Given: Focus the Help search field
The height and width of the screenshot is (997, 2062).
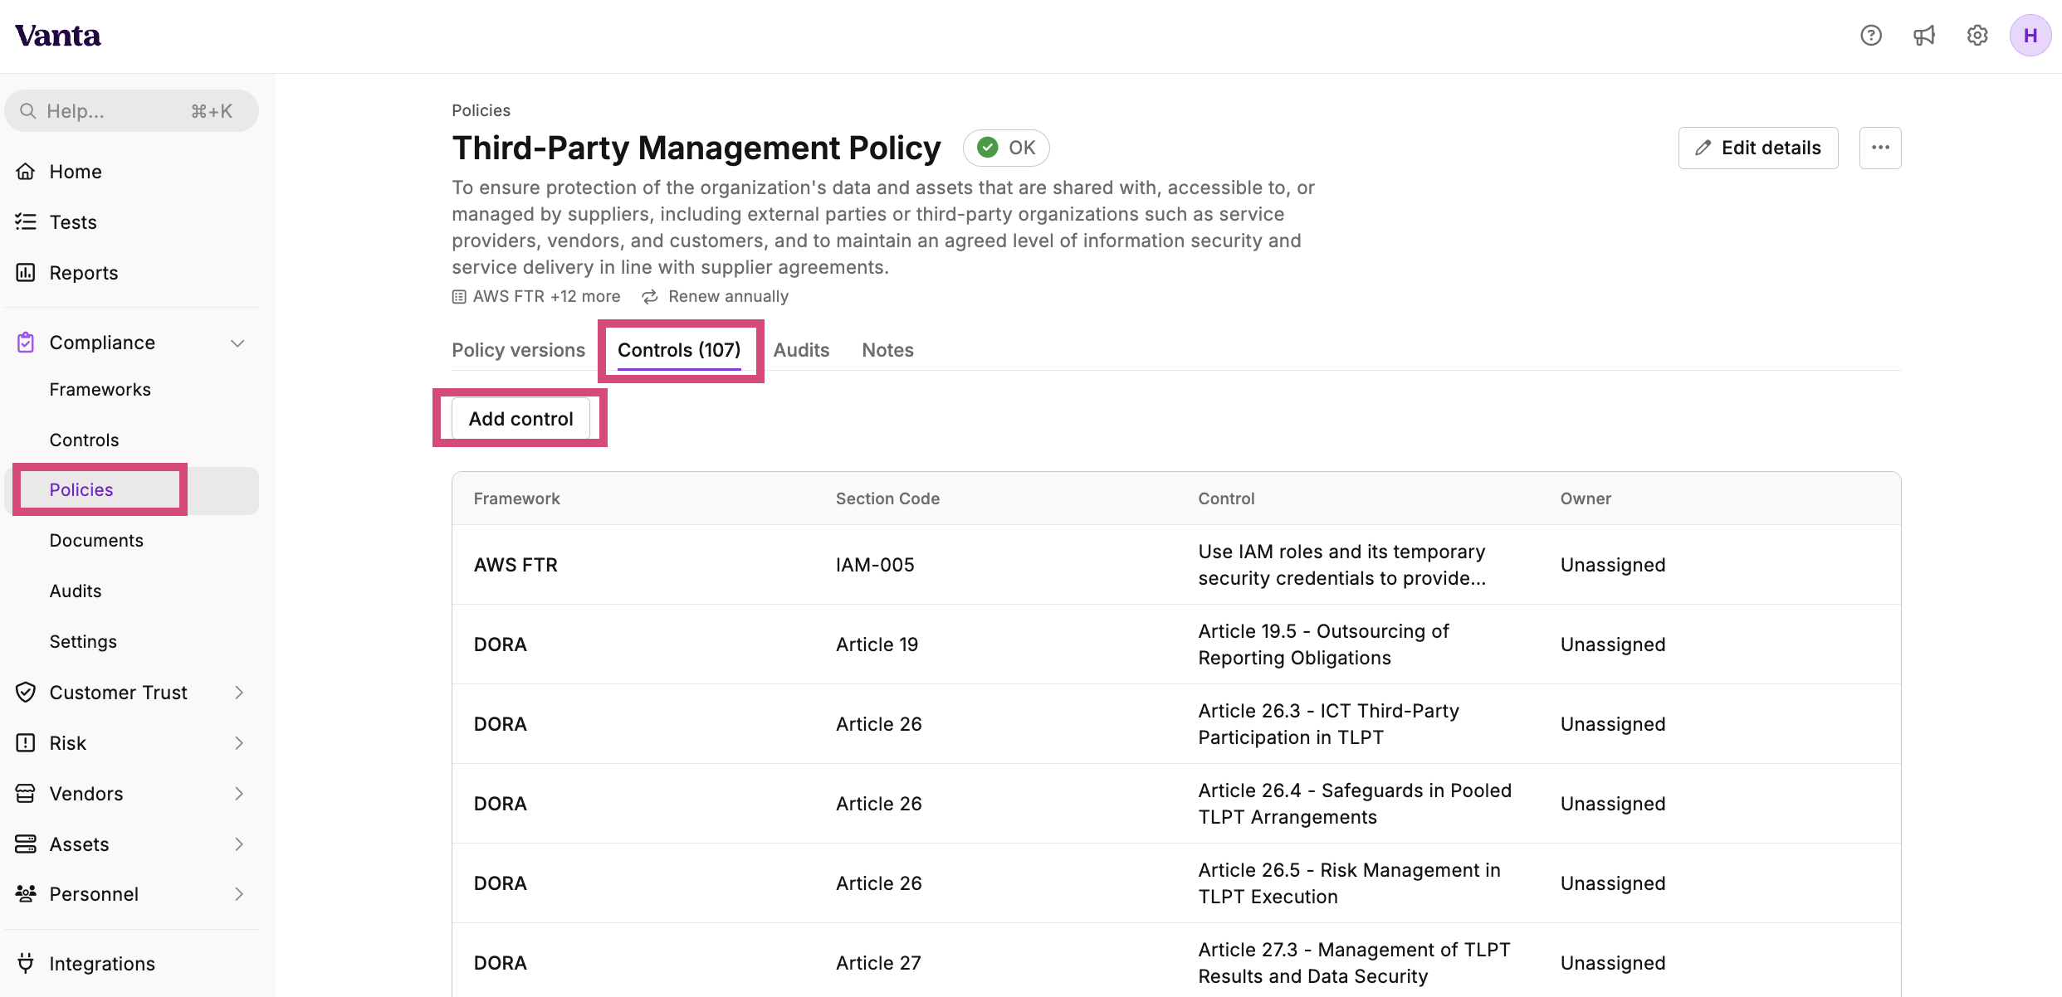Looking at the screenshot, I should point(131,111).
